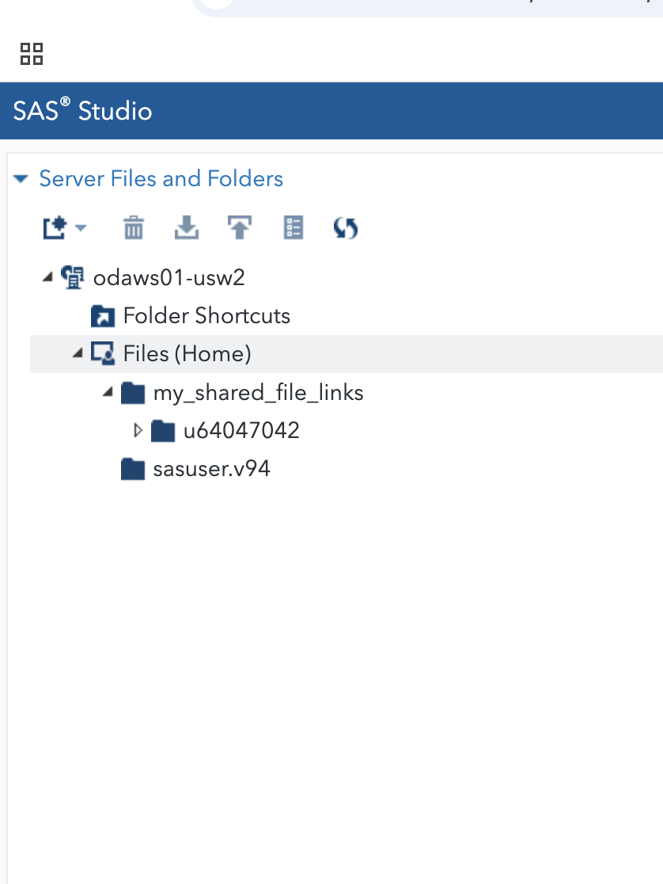The width and height of the screenshot is (663, 884).
Task: Click the Refresh icon
Action: point(346,228)
